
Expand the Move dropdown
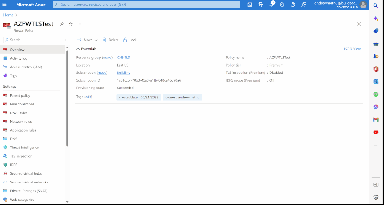coord(87,40)
